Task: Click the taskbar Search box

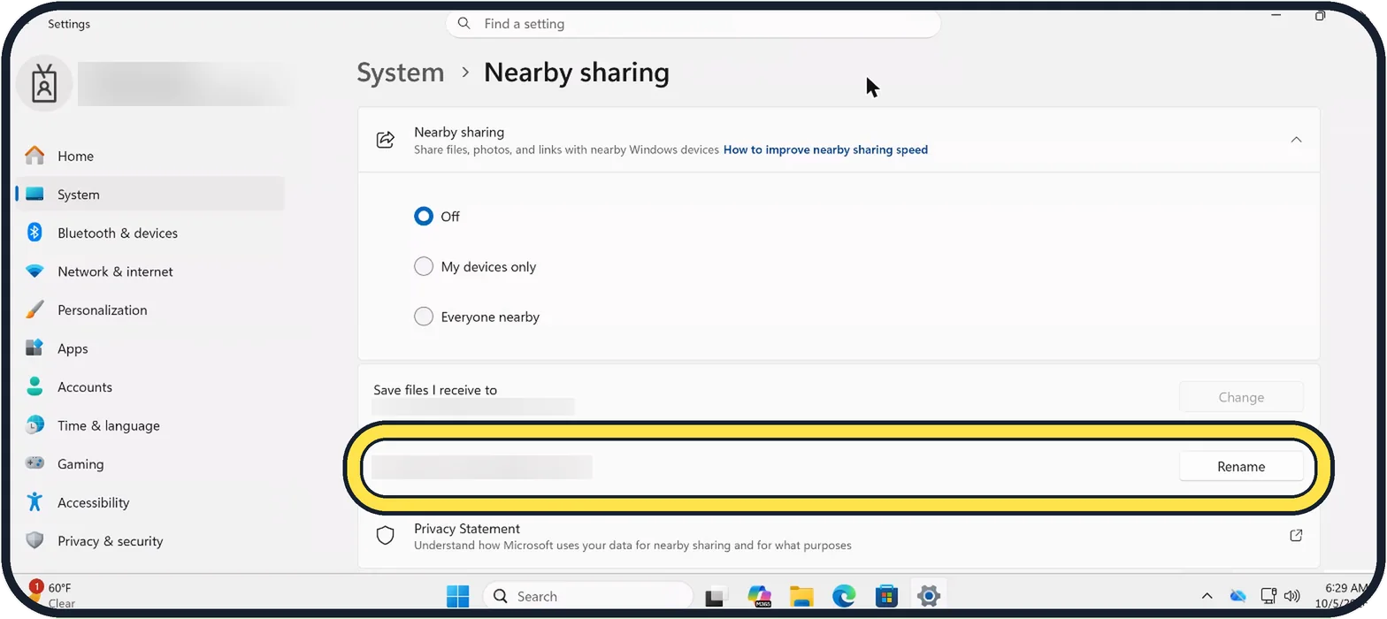Action: (x=588, y=596)
